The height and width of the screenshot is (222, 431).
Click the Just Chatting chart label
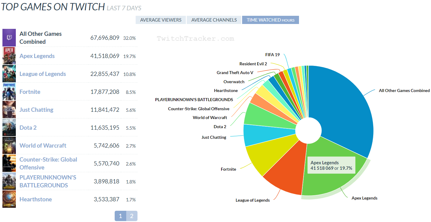click(x=214, y=137)
